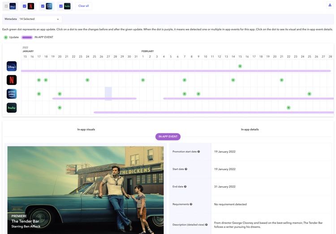The height and width of the screenshot is (234, 336).
Task: Click the Hulu purple in-app event bar
Action: click(x=214, y=112)
